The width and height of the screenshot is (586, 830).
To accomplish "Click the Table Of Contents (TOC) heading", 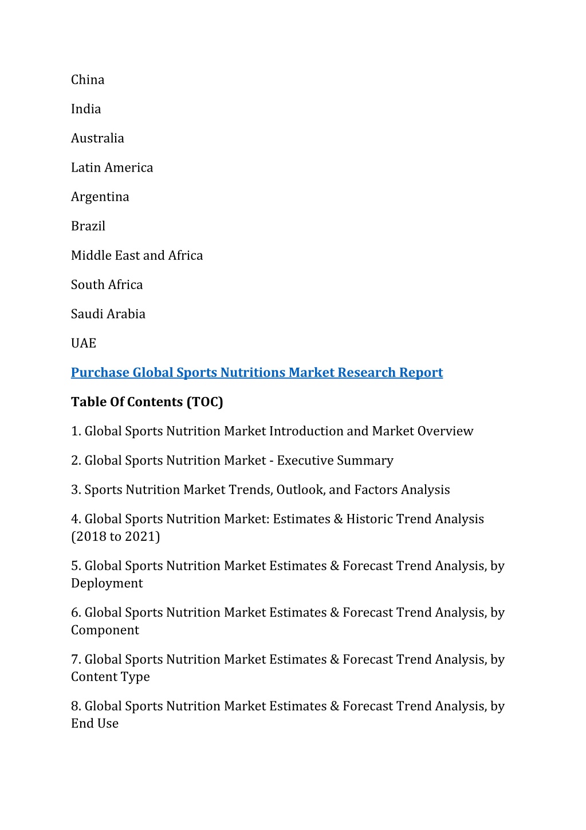I will coord(147,402).
